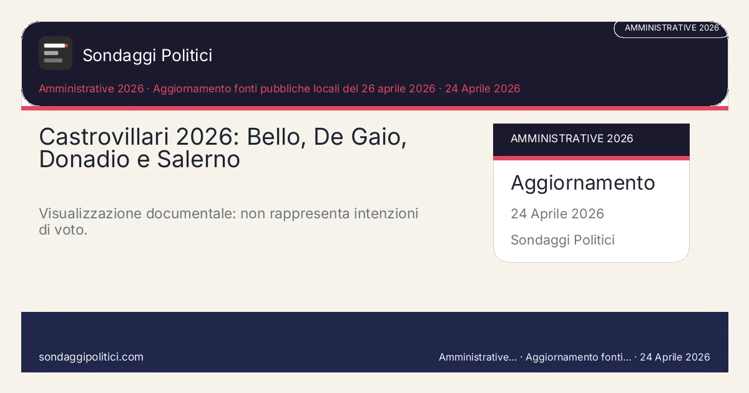This screenshot has width=749, height=393.
Task: Click the red '24 Aprile 2026' header date
Action: pos(482,89)
